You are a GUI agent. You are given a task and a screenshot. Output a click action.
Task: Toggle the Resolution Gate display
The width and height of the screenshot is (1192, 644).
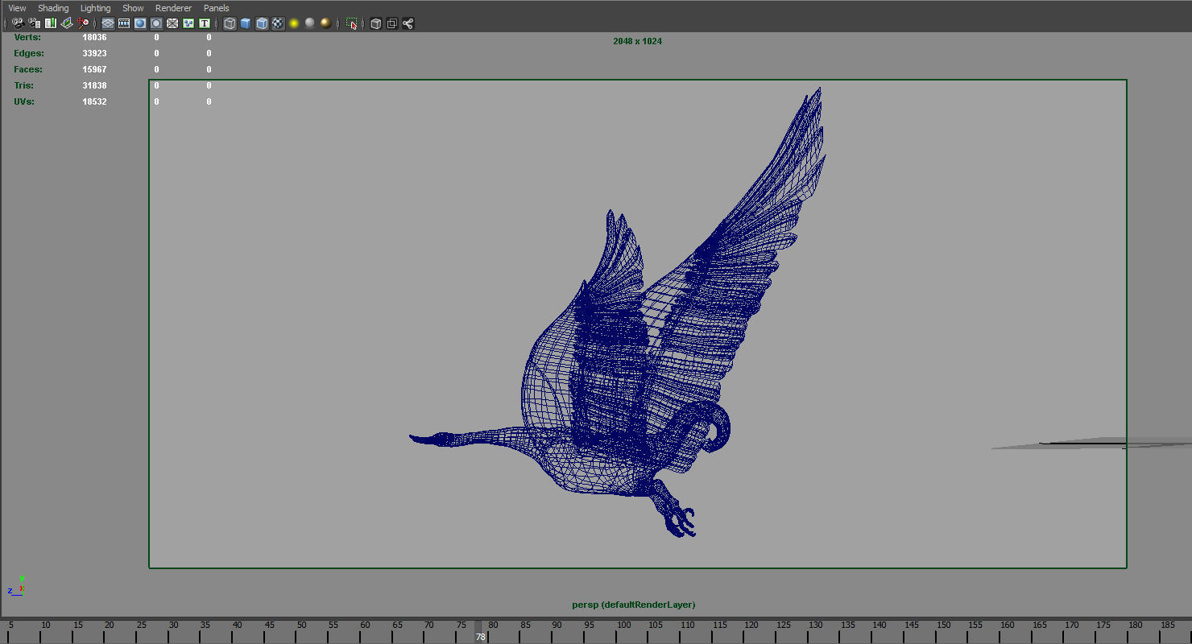point(140,23)
